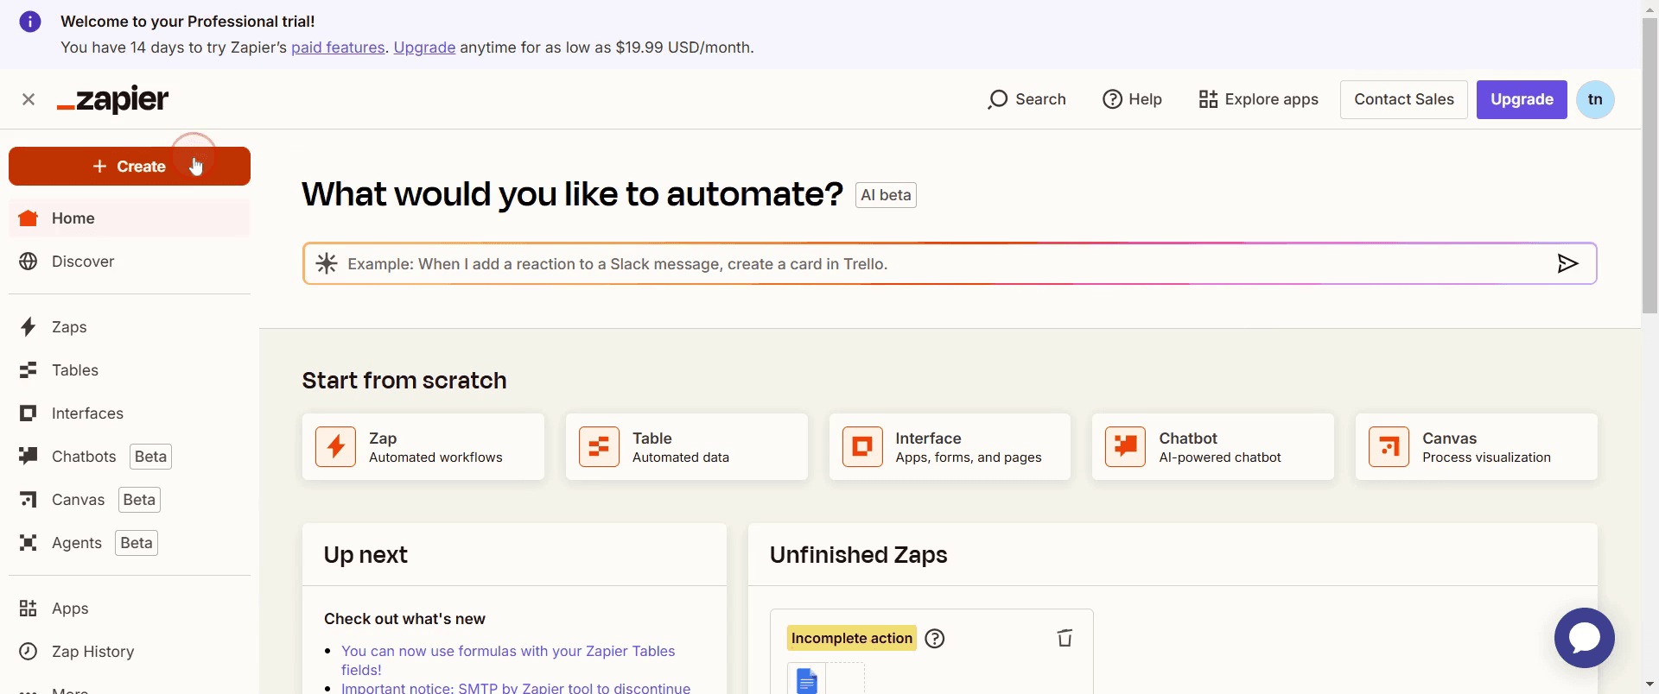This screenshot has width=1659, height=694.
Task: Click the Agents sidebar icon
Action: pos(29,543)
